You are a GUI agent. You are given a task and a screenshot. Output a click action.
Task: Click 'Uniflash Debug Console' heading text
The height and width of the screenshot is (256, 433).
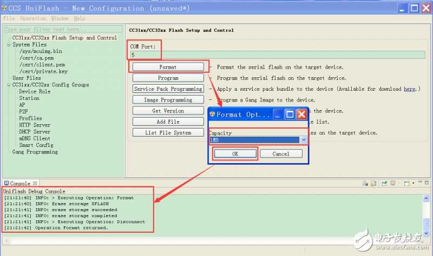point(34,191)
